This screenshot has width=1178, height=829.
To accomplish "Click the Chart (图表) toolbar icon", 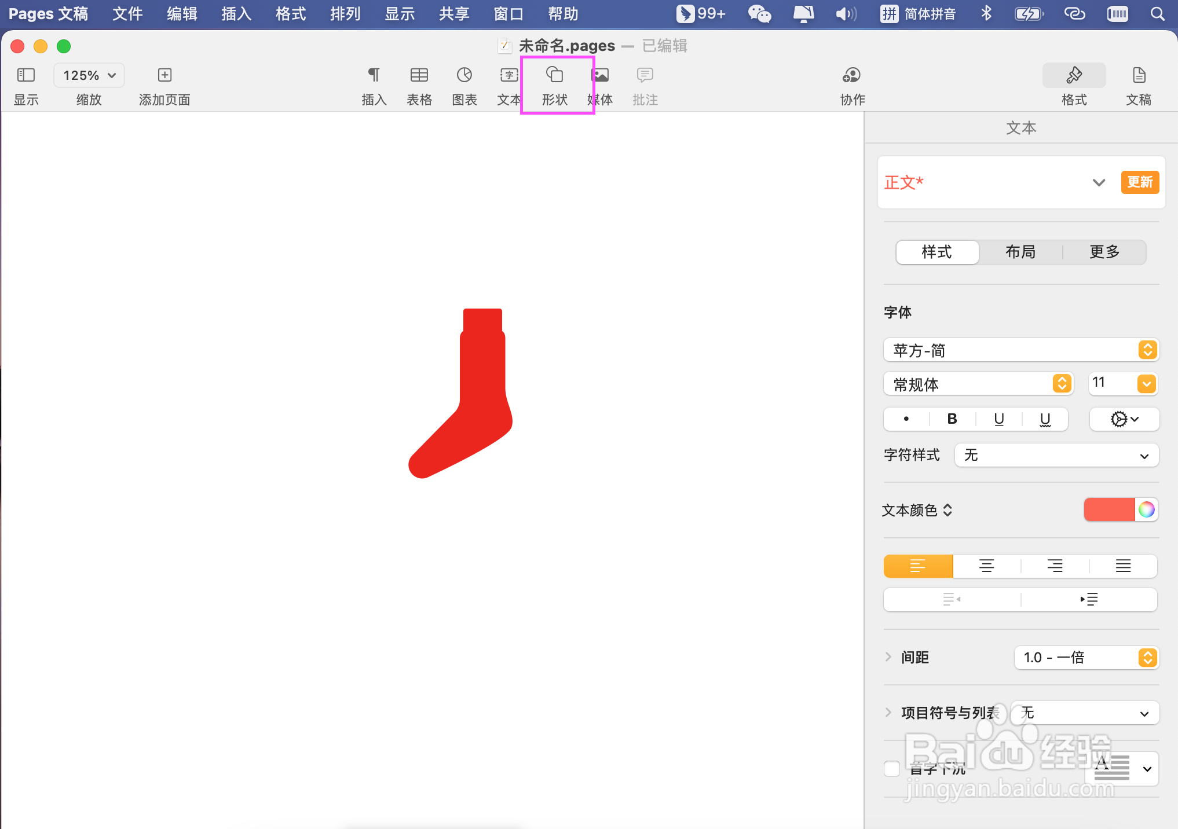I will tap(464, 75).
